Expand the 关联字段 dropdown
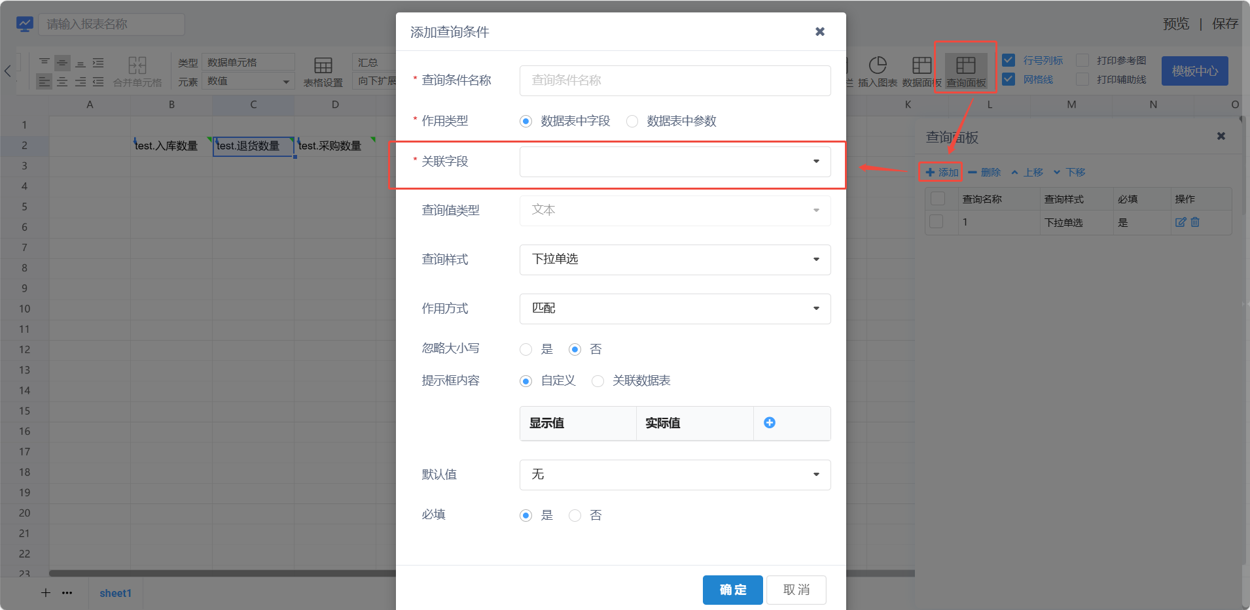 pos(675,161)
